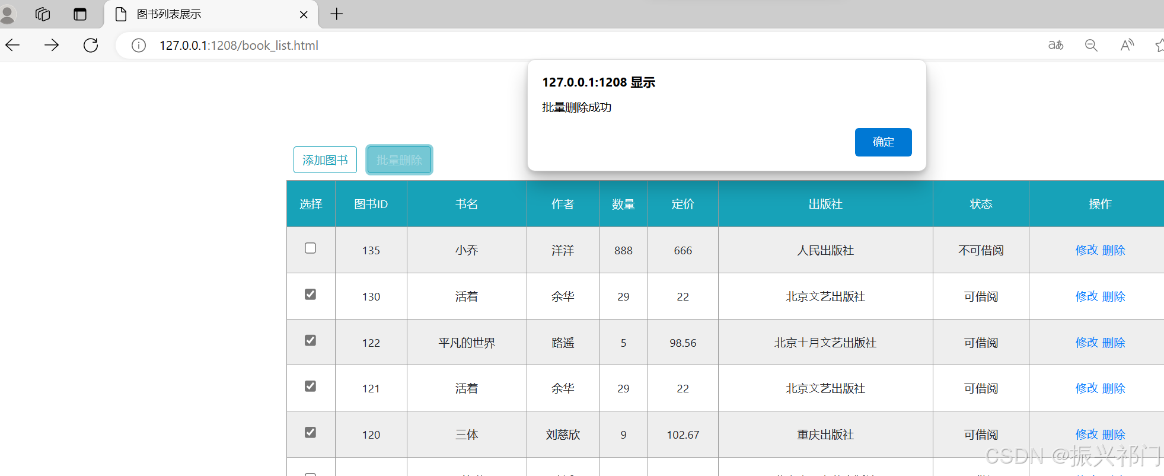
Task: Click 修改 link for 三体
Action: (1087, 435)
